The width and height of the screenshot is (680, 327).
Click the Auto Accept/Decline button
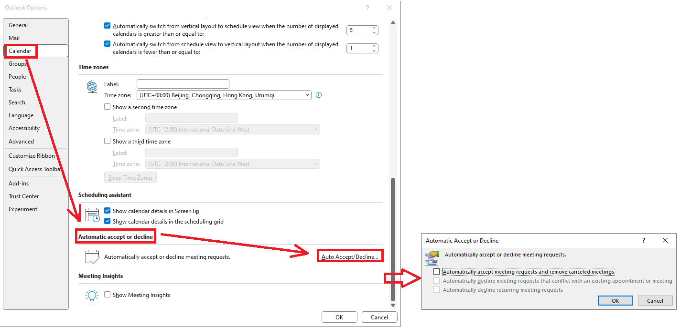pyautogui.click(x=350, y=256)
